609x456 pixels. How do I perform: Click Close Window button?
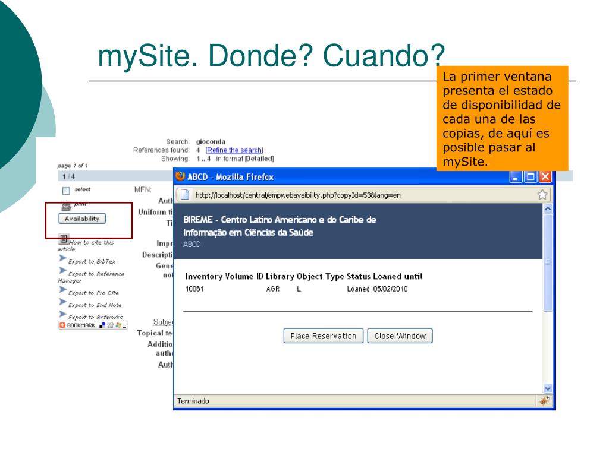coord(400,336)
